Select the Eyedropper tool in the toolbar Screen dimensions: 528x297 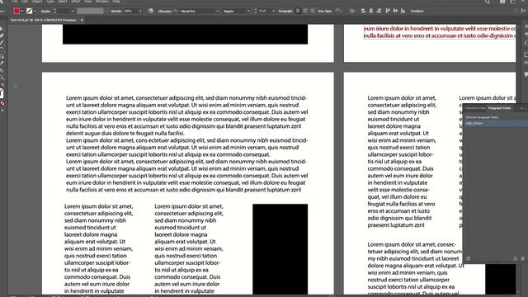pyautogui.click(x=2, y=64)
